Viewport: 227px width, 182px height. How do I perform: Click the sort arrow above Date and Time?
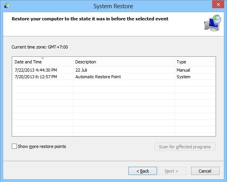click(43, 58)
